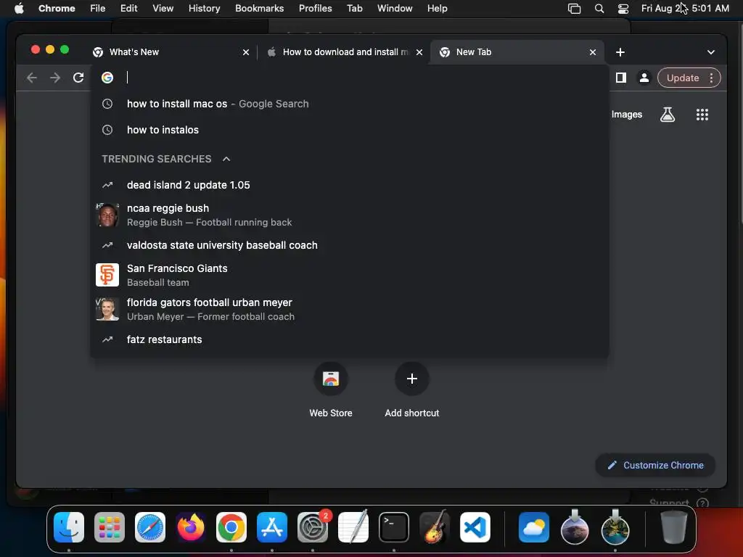743x557 pixels.
Task: Open App Store from the Dock
Action: pyautogui.click(x=272, y=527)
